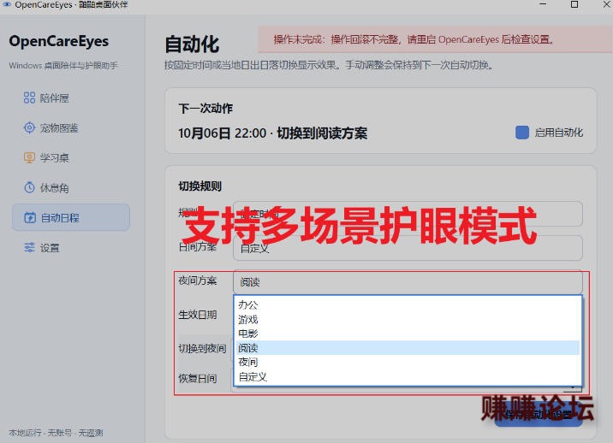
Task: Choose 电影 option in the list
Action: click(x=408, y=334)
